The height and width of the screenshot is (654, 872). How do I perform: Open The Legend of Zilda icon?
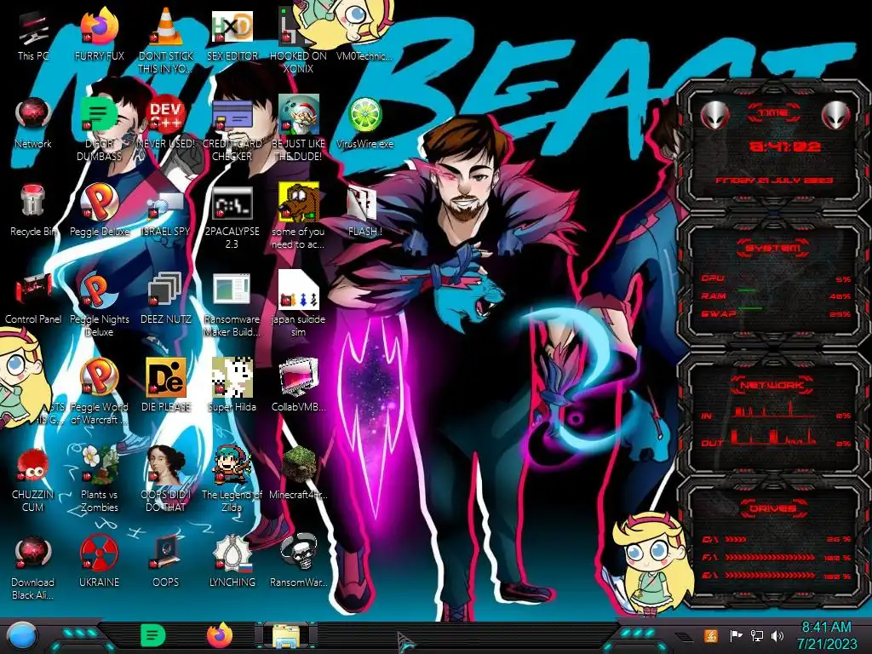232,479
